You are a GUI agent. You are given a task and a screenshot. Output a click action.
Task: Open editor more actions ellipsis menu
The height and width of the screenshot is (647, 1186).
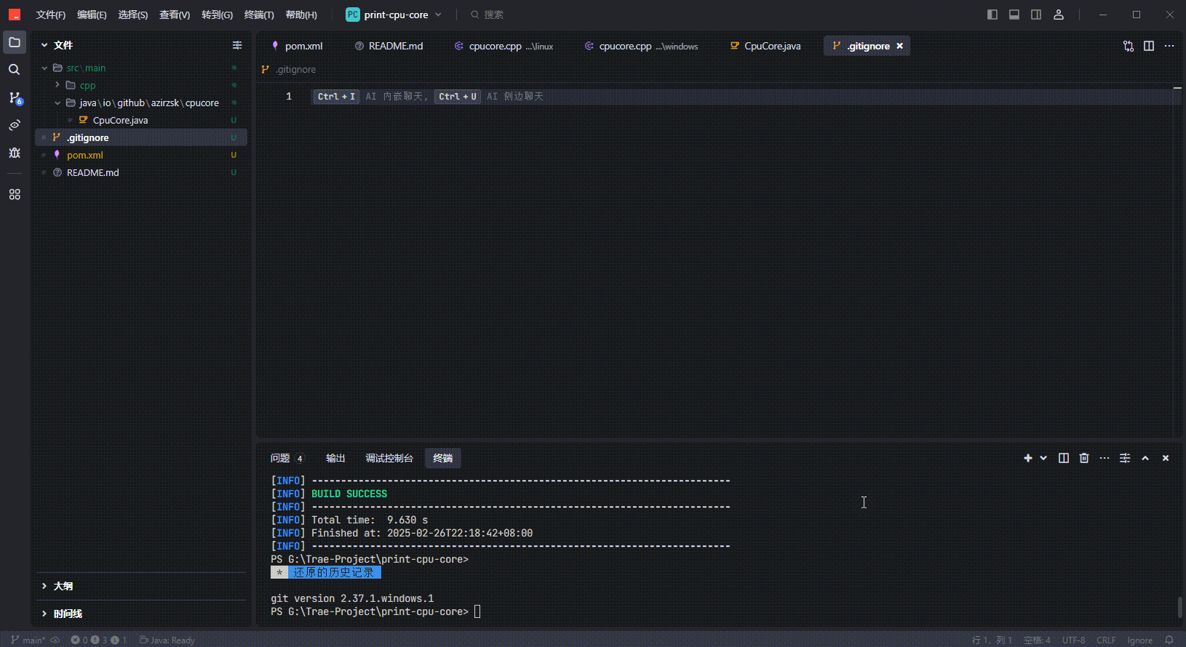(1169, 46)
